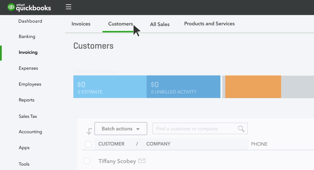Open the Expenses section
314x170 pixels.
click(x=28, y=68)
